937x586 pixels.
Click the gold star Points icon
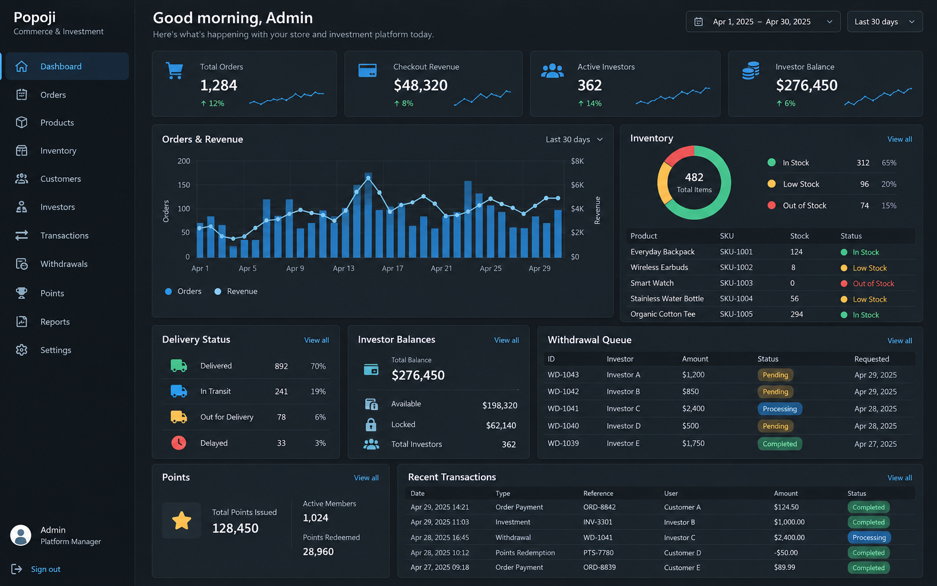pyautogui.click(x=181, y=520)
